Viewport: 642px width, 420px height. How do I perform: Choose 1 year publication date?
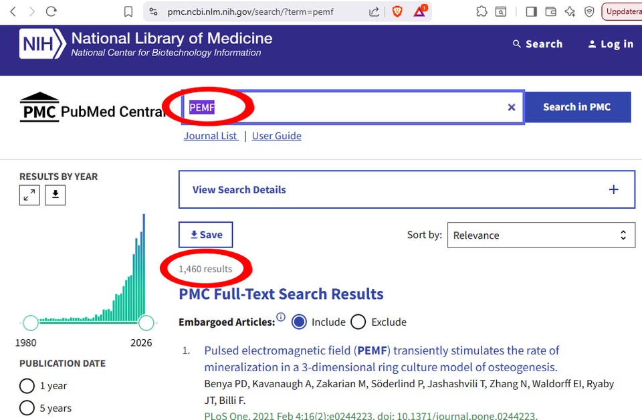coord(27,386)
